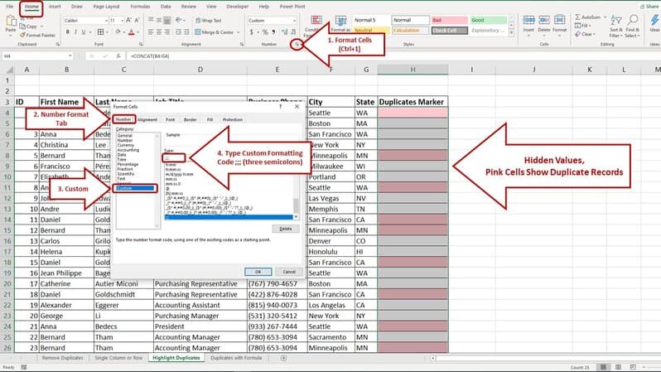Image resolution: width=661 pixels, height=372 pixels.
Task: Open Conditional Formatting icon
Action: (x=316, y=20)
